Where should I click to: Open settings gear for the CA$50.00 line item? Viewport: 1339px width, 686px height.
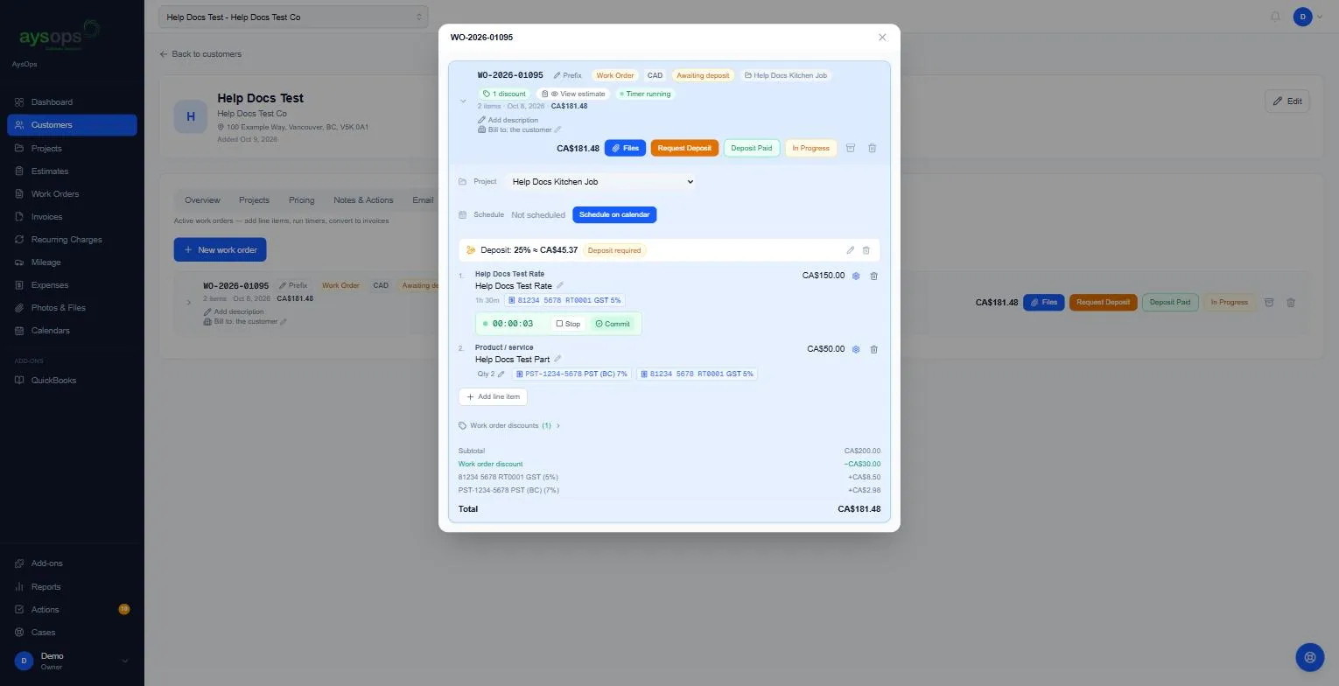click(x=856, y=349)
